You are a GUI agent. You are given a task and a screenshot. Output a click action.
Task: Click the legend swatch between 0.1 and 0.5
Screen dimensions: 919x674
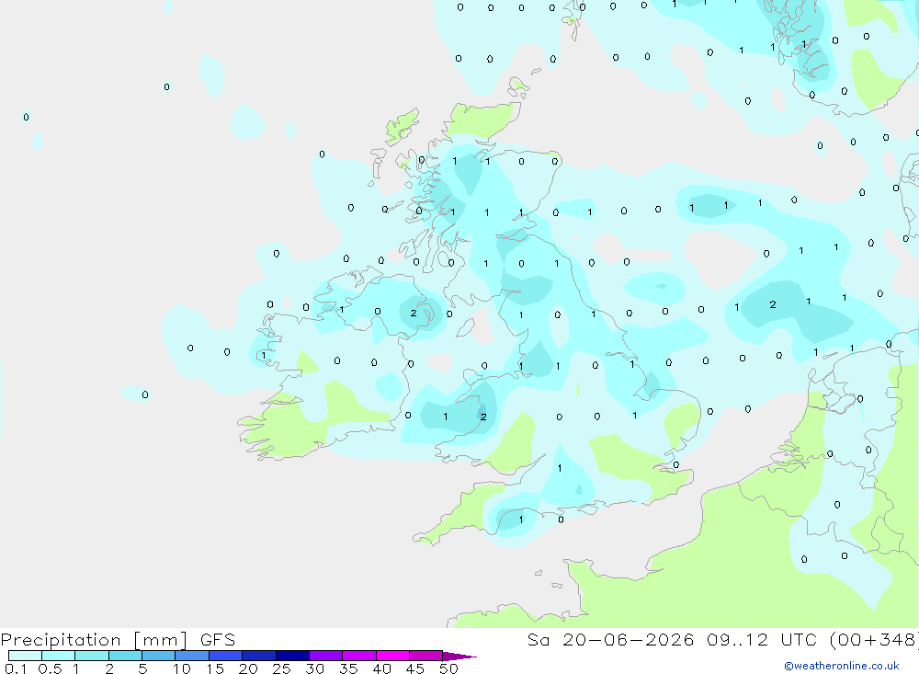25,656
